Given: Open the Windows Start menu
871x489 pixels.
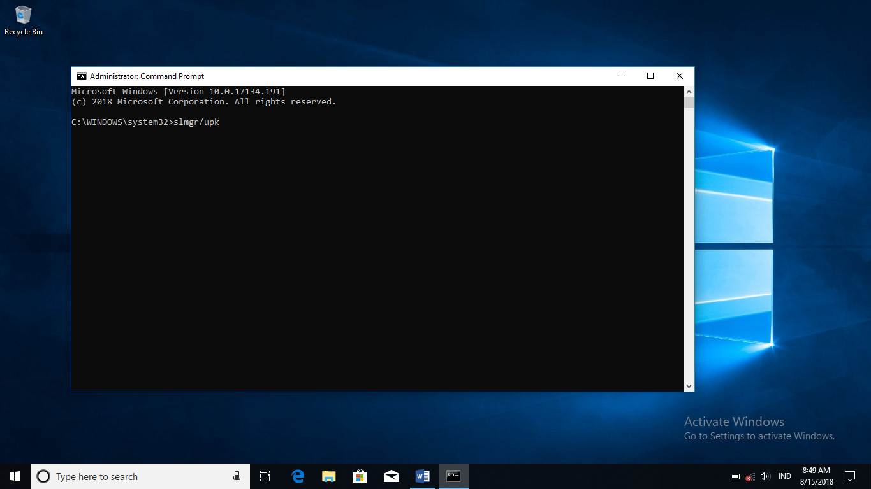Looking at the screenshot, I should click(15, 476).
